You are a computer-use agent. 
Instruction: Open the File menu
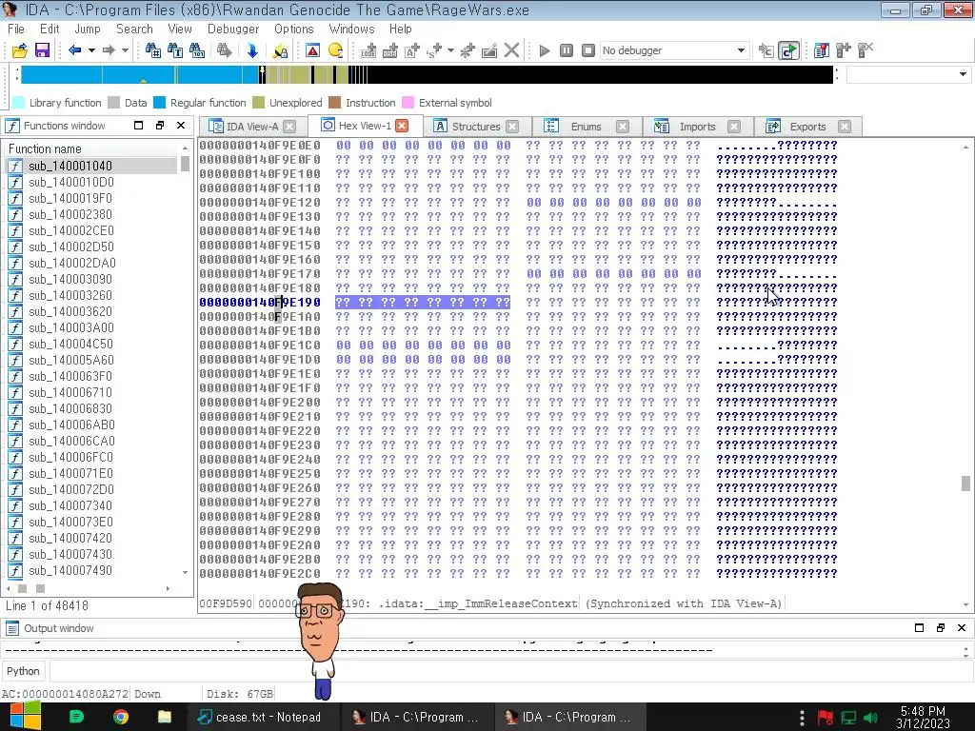16,30
